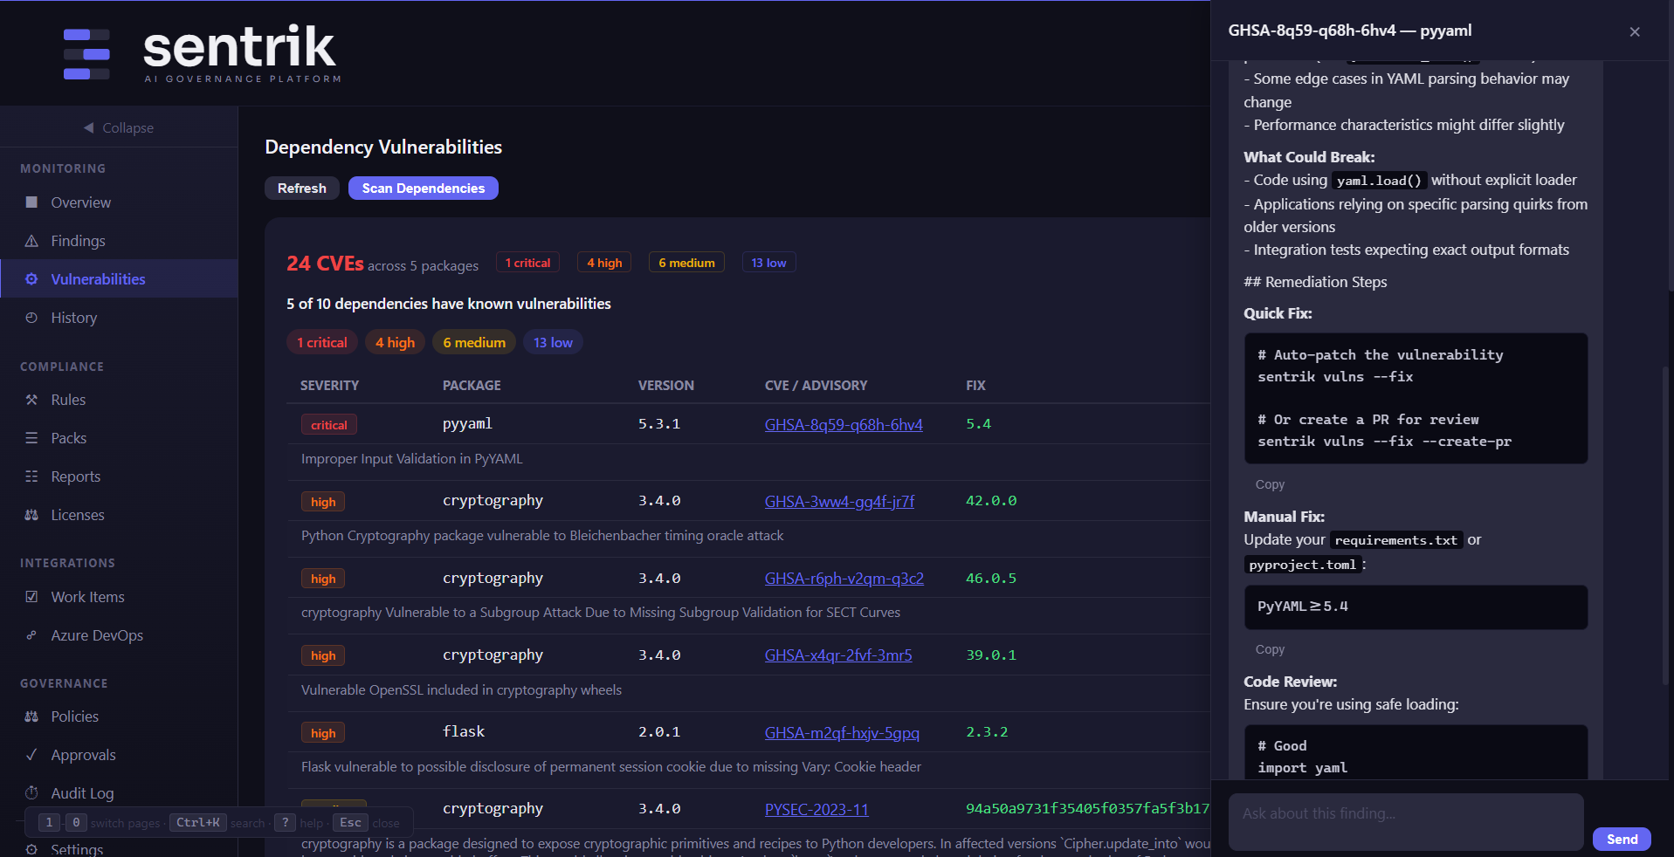This screenshot has height=857, width=1674.
Task: Open advisory link GHSA-m2qf-hxjv-5gpq
Action: click(x=842, y=733)
